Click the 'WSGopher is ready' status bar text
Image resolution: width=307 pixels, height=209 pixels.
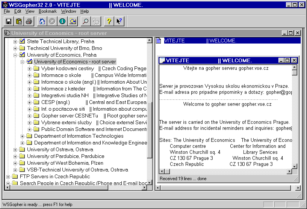[38, 204]
